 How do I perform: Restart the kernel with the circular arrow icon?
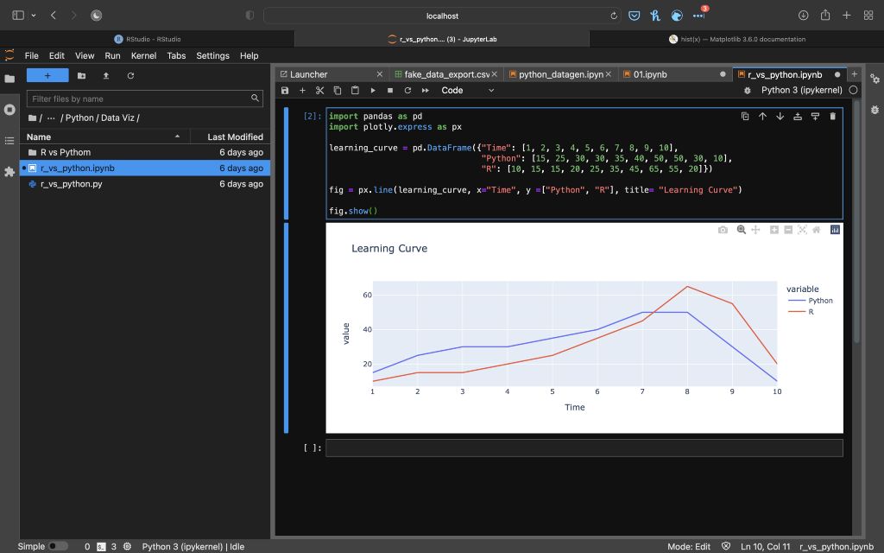pos(407,90)
